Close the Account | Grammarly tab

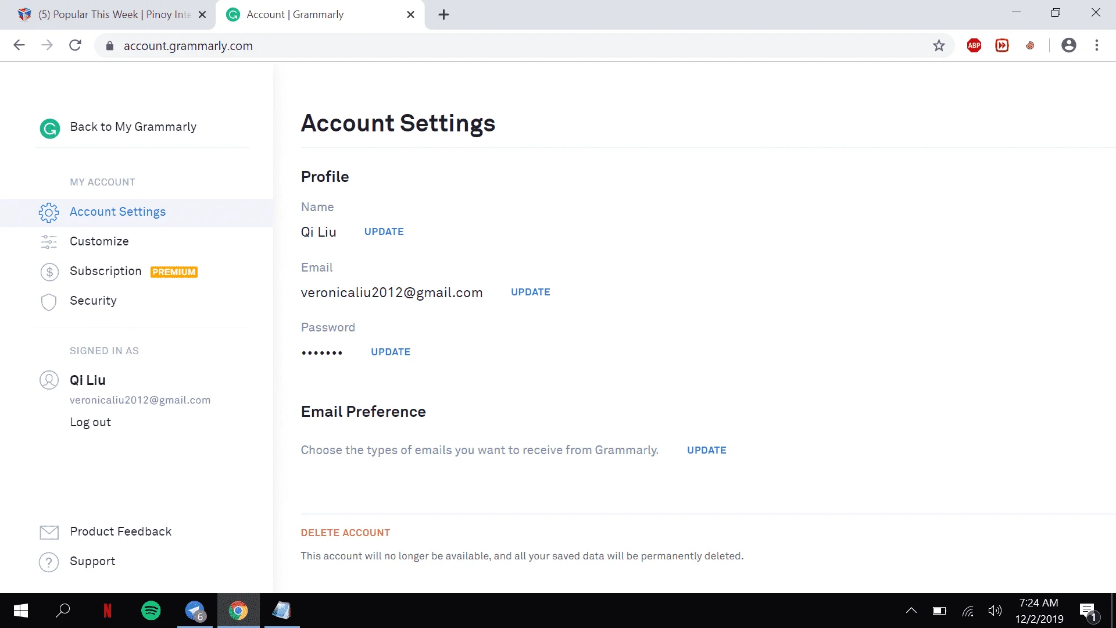pyautogui.click(x=410, y=15)
